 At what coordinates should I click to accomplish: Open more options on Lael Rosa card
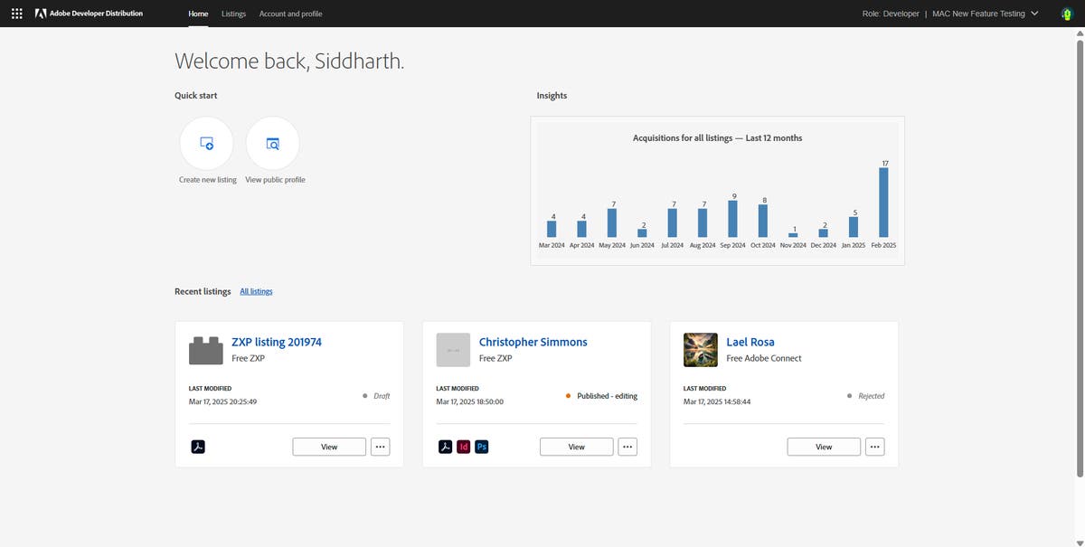pos(874,447)
